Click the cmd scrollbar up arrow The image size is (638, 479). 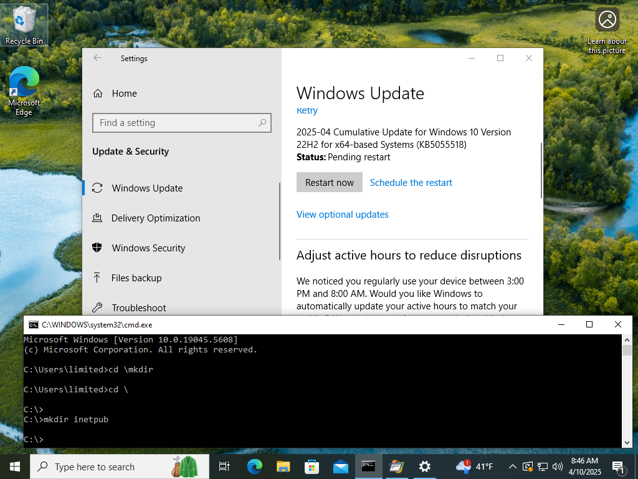click(627, 339)
